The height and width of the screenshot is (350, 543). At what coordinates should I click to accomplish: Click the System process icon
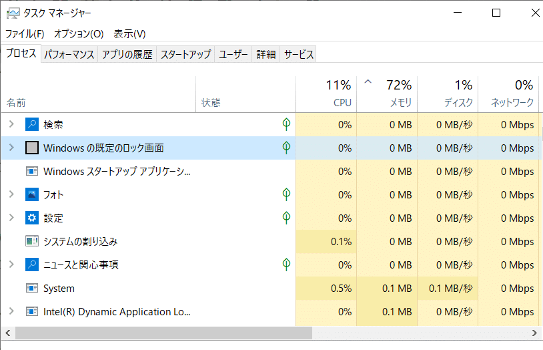click(32, 288)
